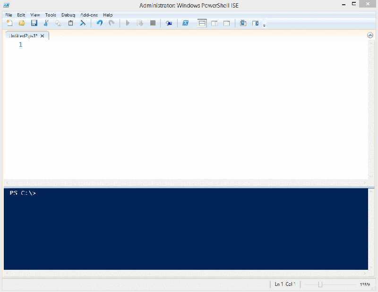Screen dimensions: 378x292
Task: Select the Untitled2.ps1 tab
Action: coord(24,35)
